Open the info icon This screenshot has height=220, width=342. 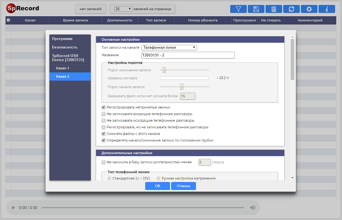pyautogui.click(x=327, y=9)
